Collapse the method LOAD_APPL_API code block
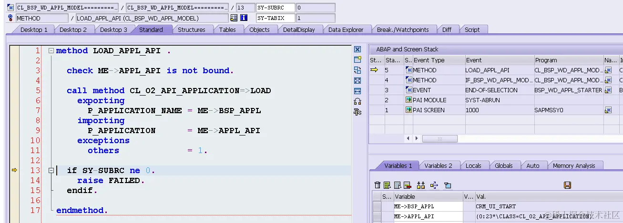The width and height of the screenshot is (623, 223). (51, 50)
